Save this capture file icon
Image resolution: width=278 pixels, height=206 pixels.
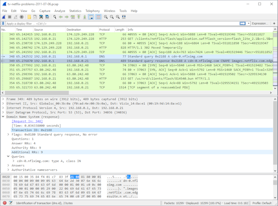point(35,17)
